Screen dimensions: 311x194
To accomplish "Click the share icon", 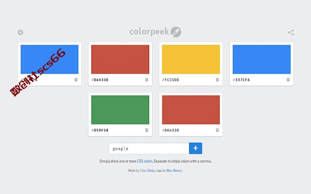I will pos(291,32).
